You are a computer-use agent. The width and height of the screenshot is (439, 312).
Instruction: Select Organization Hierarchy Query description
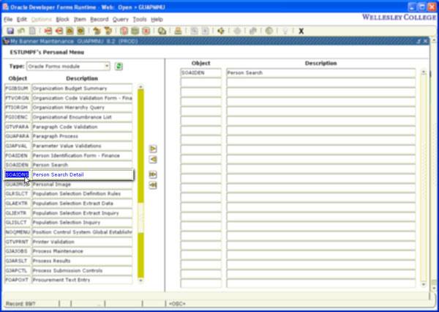(82, 108)
